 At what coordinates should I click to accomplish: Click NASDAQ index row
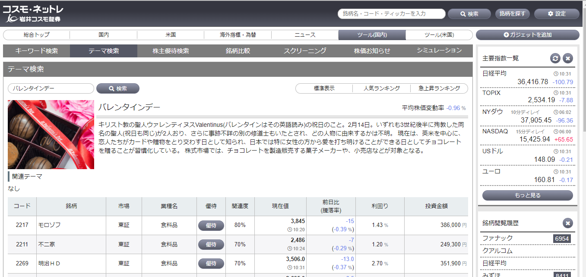point(528,135)
